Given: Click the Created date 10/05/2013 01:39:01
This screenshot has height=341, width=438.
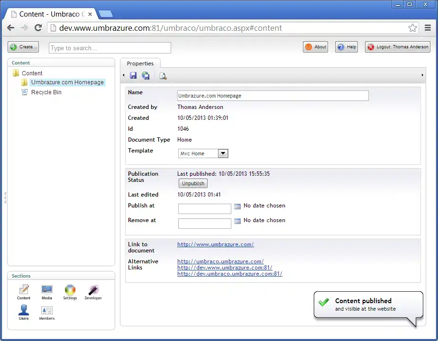Looking at the screenshot, I should [x=202, y=118].
